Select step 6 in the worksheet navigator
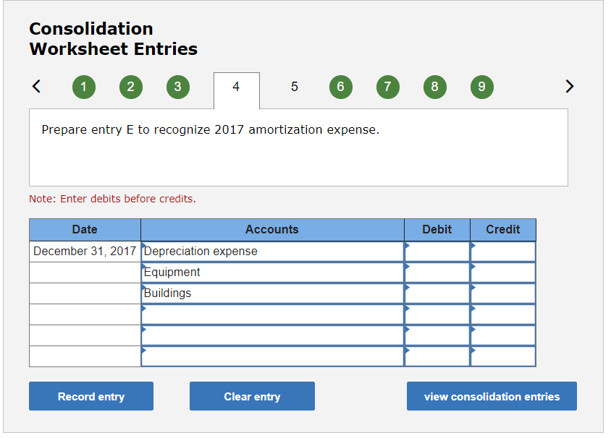The image size is (611, 438). [x=340, y=87]
